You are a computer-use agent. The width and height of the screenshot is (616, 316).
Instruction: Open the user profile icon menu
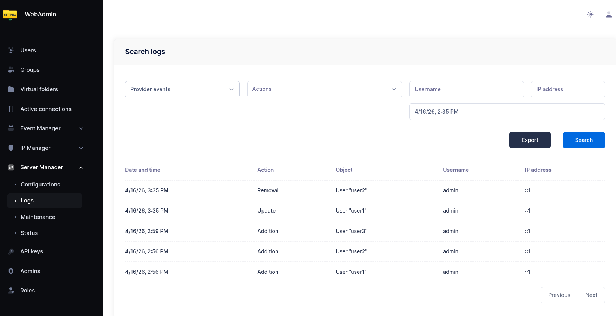(x=609, y=15)
